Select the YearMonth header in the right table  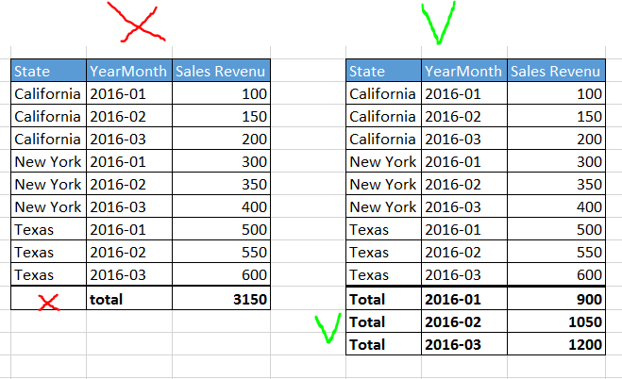pyautogui.click(x=463, y=71)
